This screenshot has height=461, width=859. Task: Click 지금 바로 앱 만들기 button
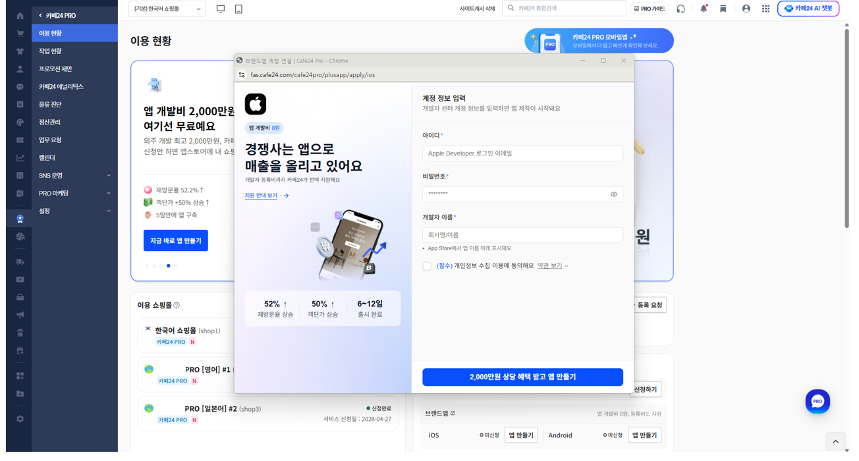[176, 240]
